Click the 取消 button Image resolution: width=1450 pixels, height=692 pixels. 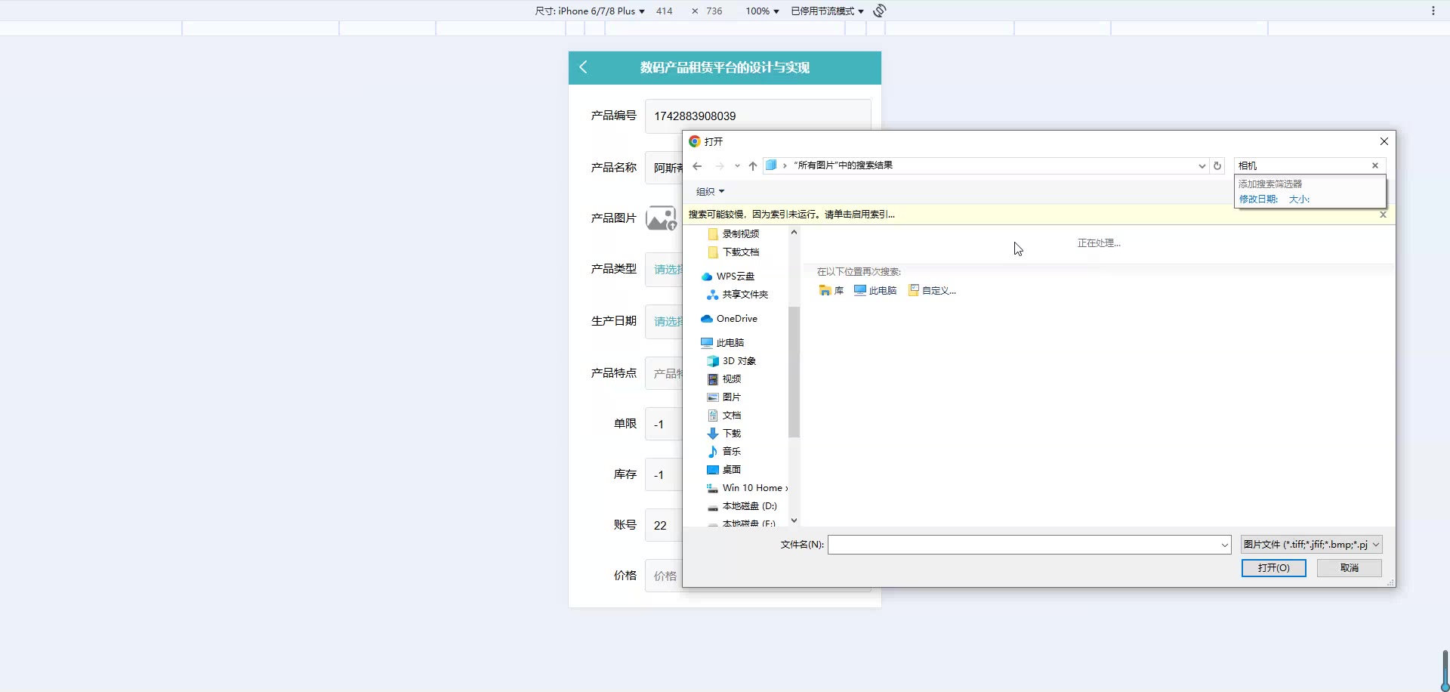pos(1349,568)
